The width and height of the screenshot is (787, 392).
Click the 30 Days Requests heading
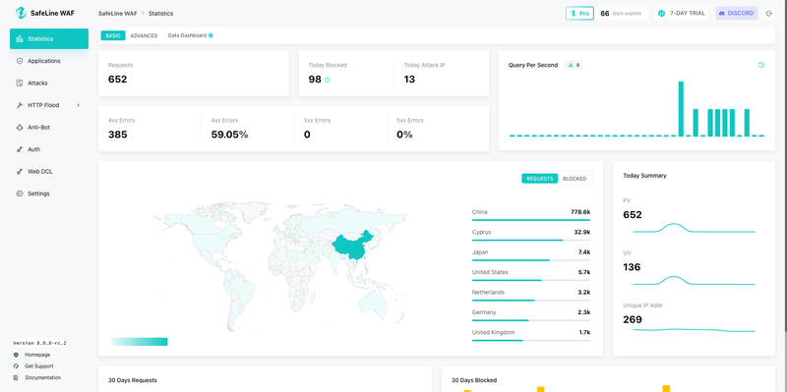pos(133,380)
